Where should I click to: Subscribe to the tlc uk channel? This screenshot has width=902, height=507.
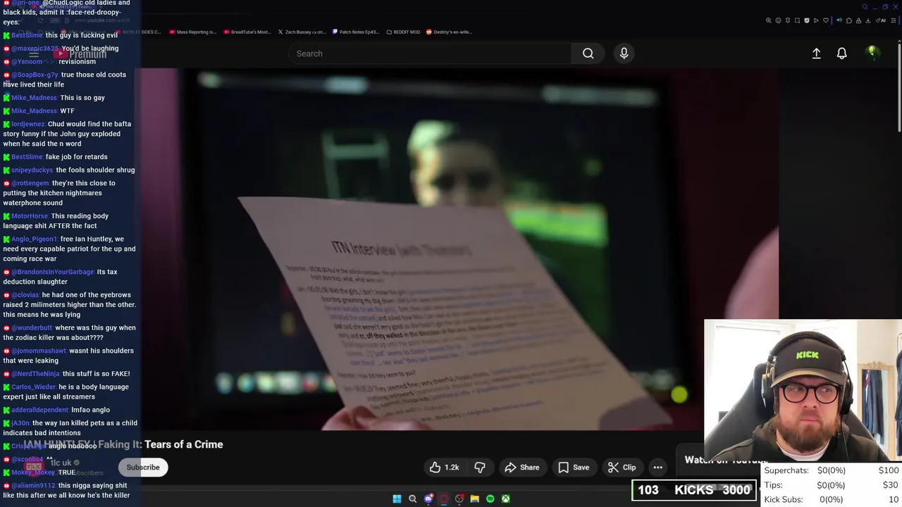tap(143, 468)
